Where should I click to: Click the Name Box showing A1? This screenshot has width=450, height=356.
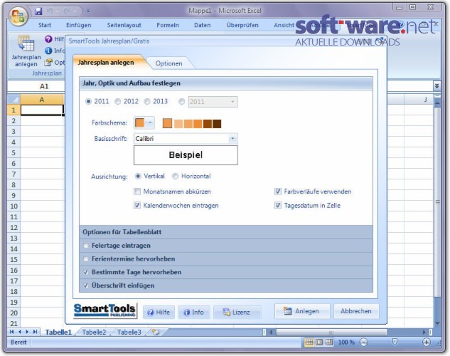pos(36,86)
